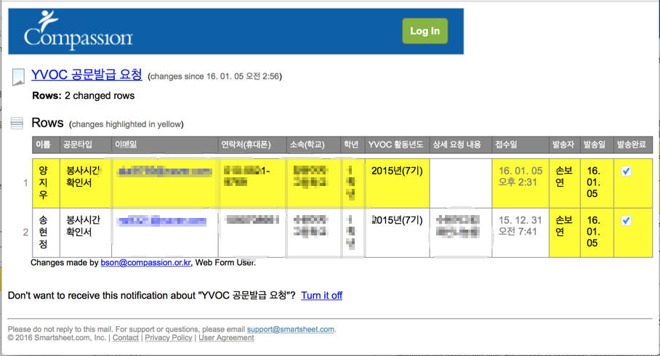This screenshot has width=660, height=356.
Task: Select 발송자 손보연 cell in row 1
Action: (x=565, y=183)
